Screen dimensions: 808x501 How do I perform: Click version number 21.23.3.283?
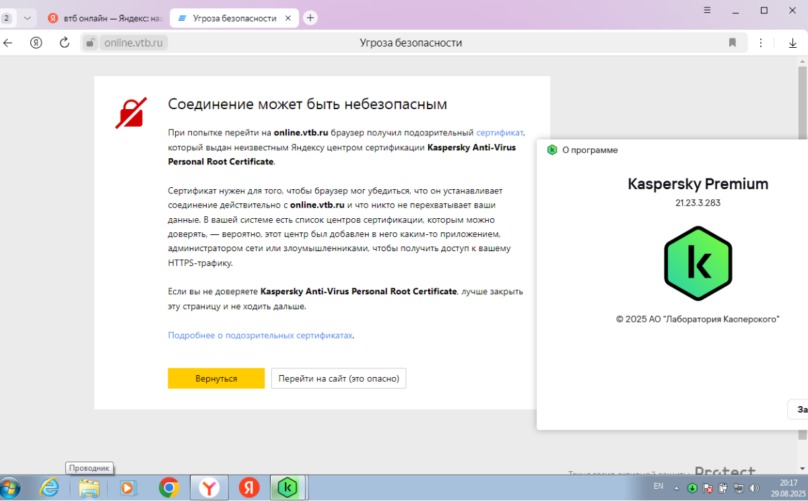coord(698,202)
